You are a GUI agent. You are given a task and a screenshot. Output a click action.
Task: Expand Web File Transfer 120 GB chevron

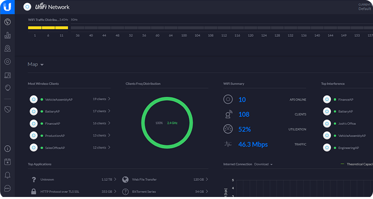(x=207, y=179)
